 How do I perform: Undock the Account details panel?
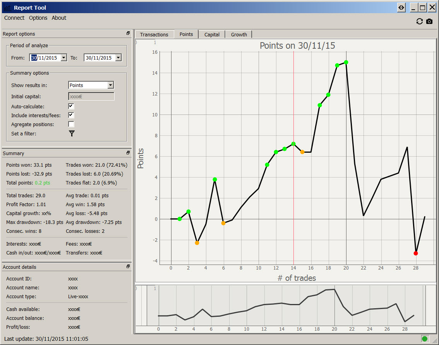128,267
